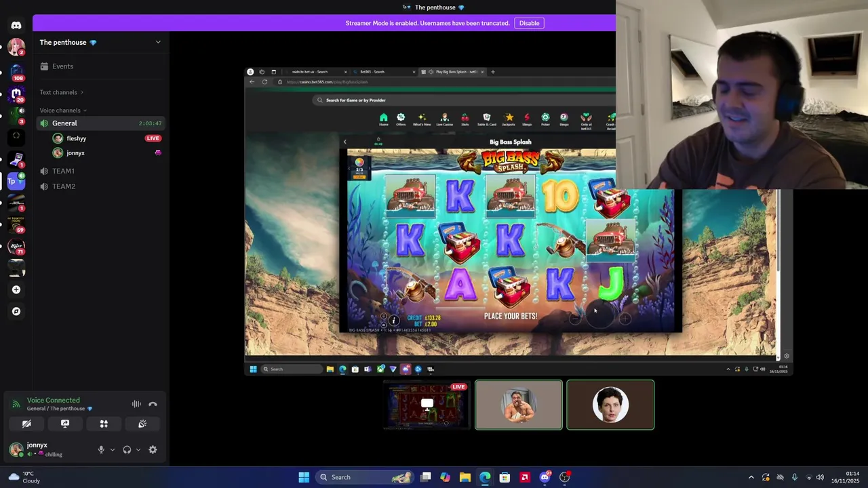Open Discord from the taskbar
Image resolution: width=868 pixels, height=488 pixels.
click(x=545, y=477)
